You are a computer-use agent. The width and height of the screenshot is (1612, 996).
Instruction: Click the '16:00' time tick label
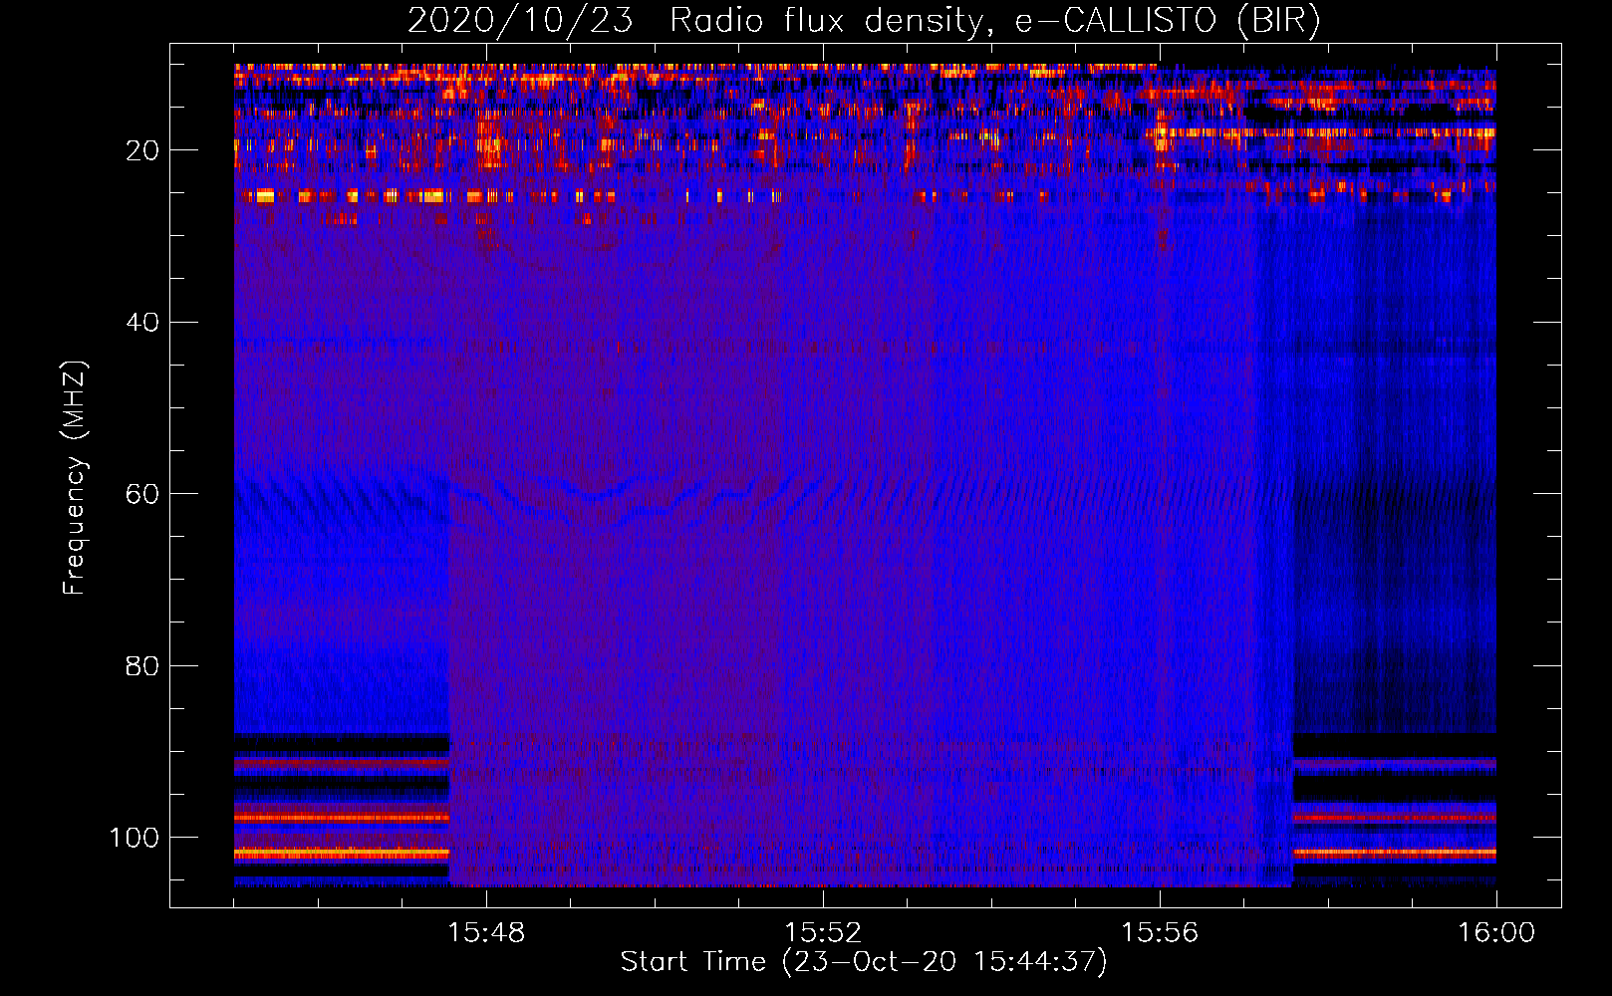[1496, 933]
